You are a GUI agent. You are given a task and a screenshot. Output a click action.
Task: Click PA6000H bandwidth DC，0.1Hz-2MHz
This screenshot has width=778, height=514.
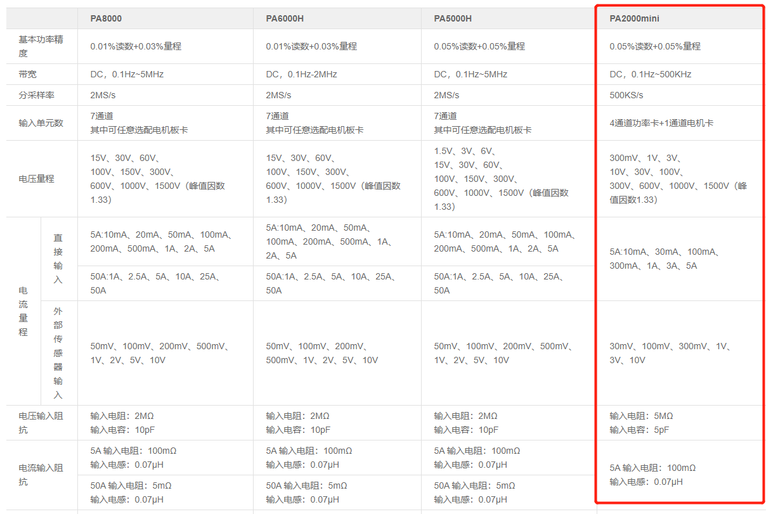tap(301, 74)
